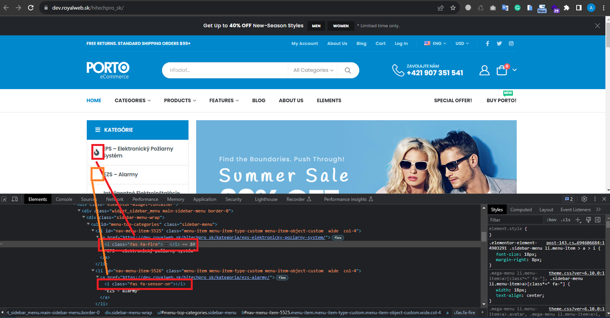The image size is (610, 318).
Task: Select the fas fa-sensor-on element line
Action: [x=145, y=284]
